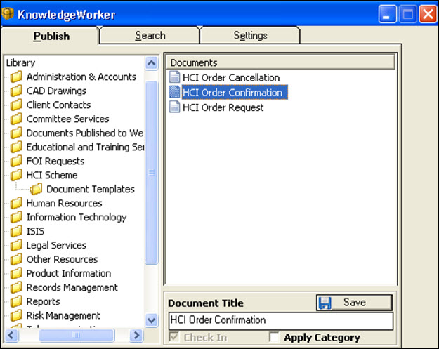Click the library vertical scrollbar thumb
The image size is (439, 349).
click(152, 172)
